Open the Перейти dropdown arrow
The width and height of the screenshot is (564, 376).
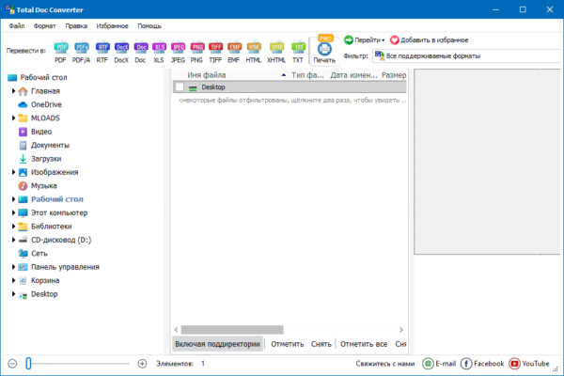(x=384, y=40)
